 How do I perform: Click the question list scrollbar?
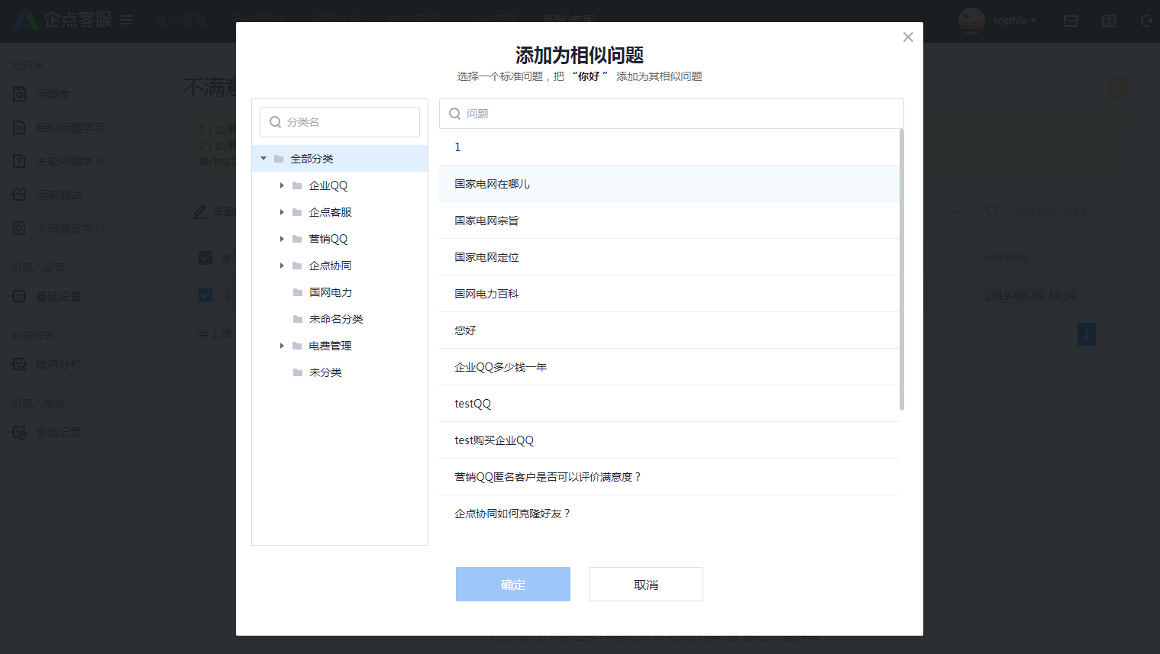(x=902, y=269)
